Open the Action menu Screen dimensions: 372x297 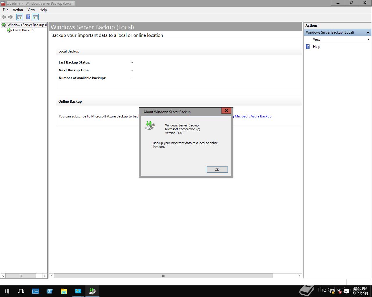[18, 10]
